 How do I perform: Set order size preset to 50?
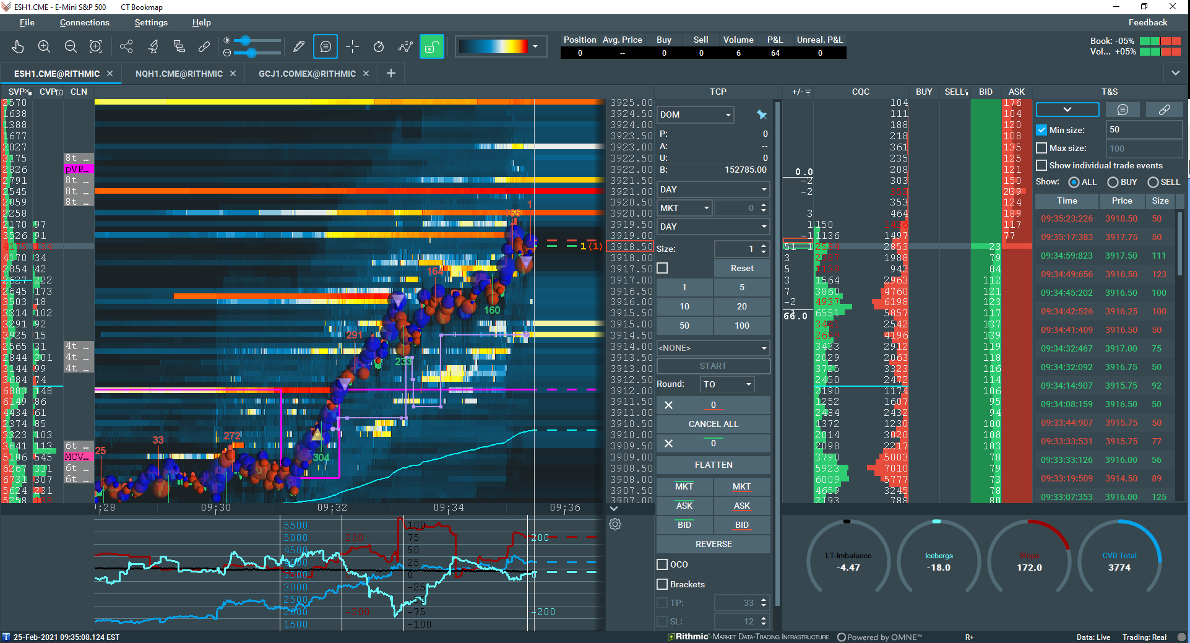(x=684, y=326)
